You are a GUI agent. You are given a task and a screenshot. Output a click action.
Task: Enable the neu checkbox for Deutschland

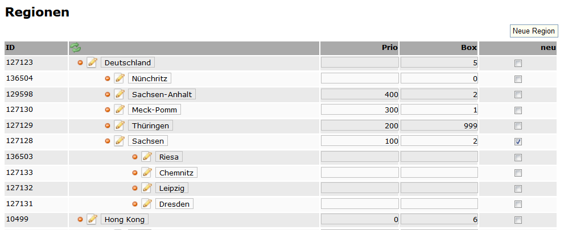click(x=518, y=63)
